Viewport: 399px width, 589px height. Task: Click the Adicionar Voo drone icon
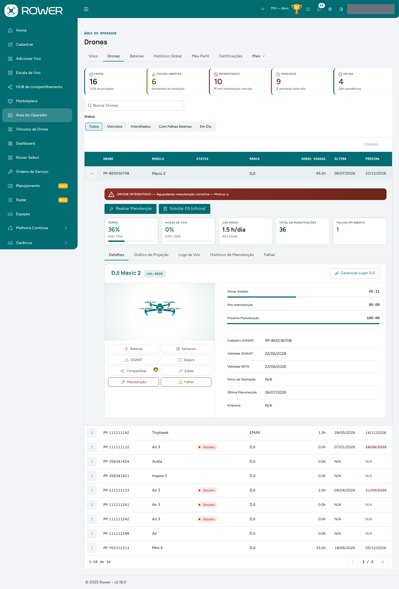(x=10, y=59)
